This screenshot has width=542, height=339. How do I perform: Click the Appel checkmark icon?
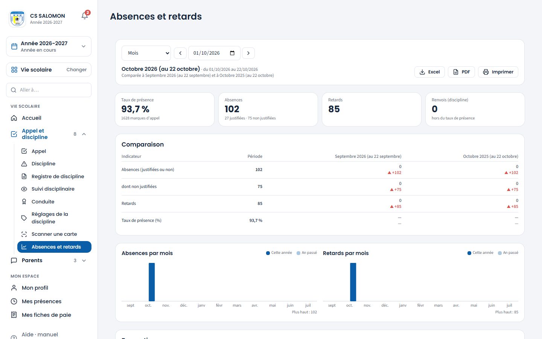[x=24, y=151]
